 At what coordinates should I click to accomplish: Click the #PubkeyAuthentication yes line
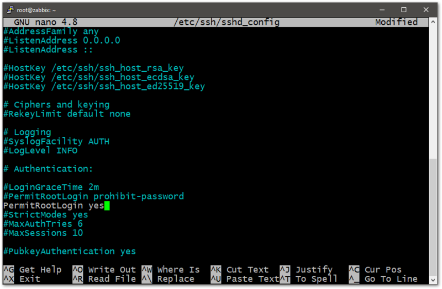[70, 251]
